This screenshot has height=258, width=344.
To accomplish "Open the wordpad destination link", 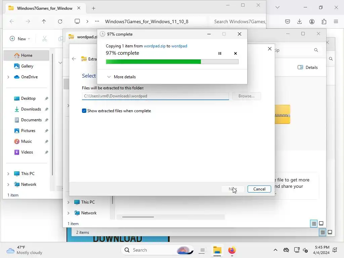I will tap(179, 46).
